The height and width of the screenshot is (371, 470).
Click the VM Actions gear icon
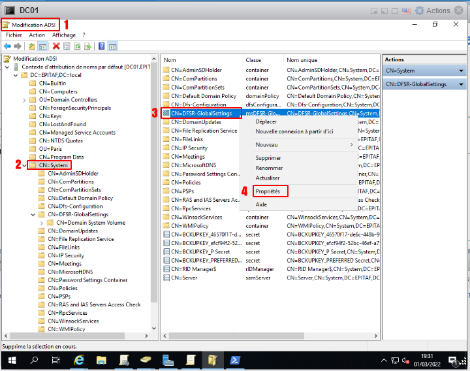click(420, 10)
